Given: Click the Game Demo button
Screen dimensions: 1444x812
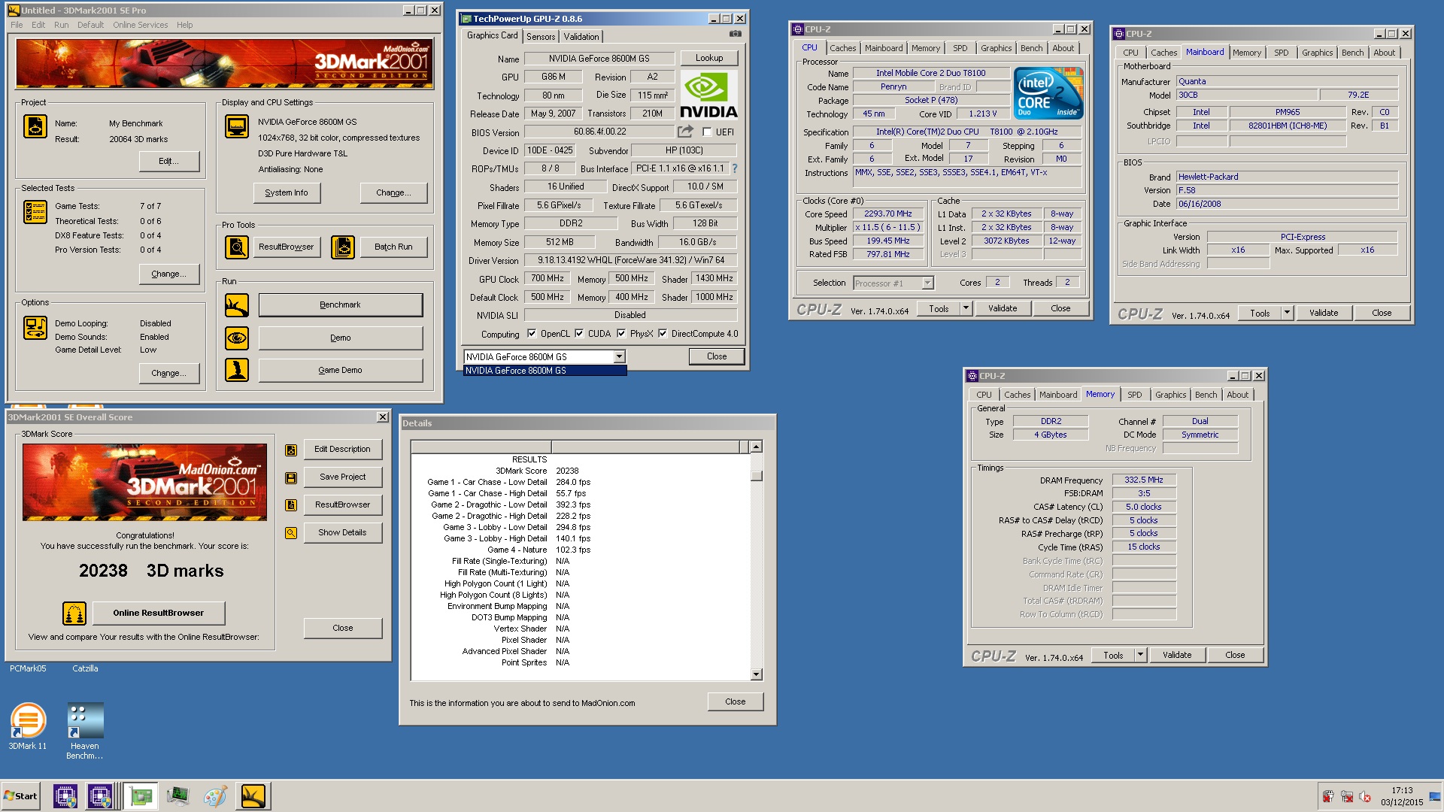Looking at the screenshot, I should click(x=340, y=371).
